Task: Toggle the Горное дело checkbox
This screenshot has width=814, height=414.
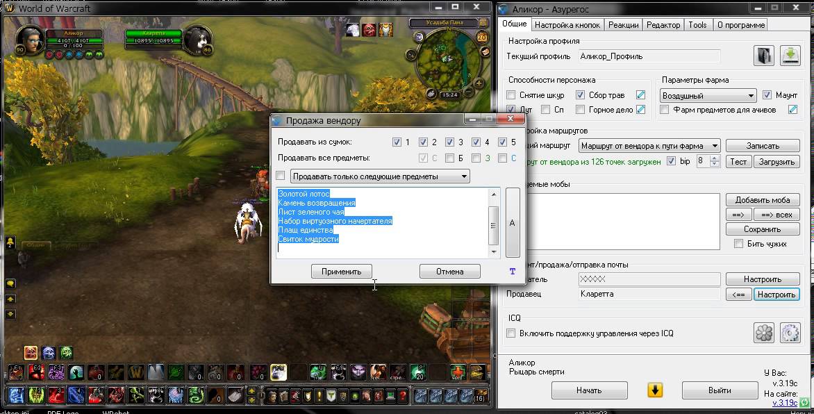Action: tap(581, 110)
